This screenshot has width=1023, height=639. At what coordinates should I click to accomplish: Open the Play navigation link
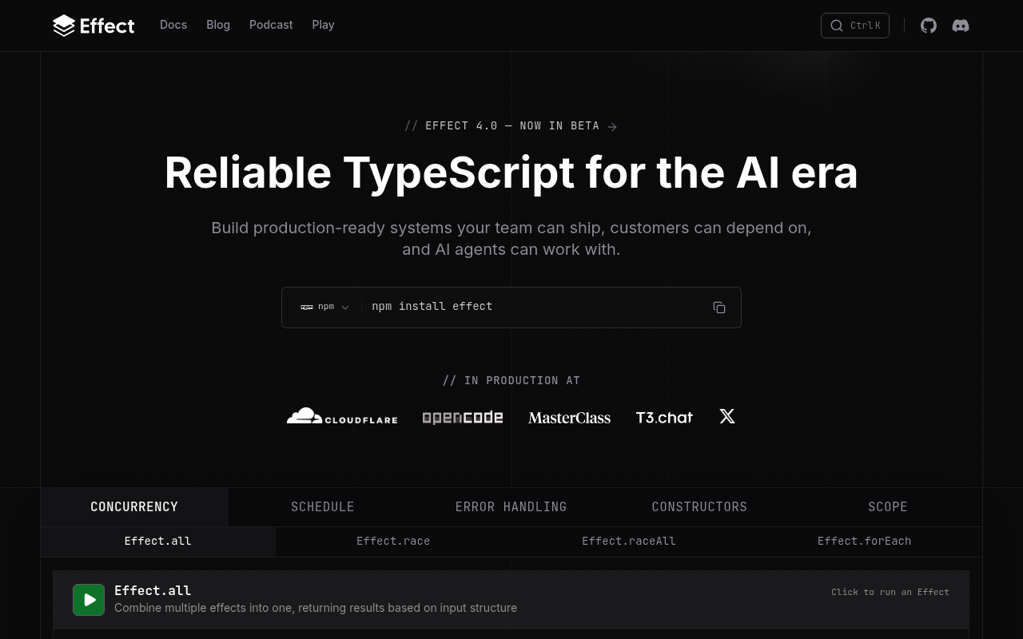[323, 25]
